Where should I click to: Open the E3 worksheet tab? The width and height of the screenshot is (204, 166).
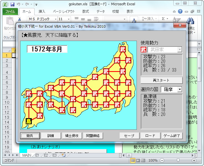(54, 155)
